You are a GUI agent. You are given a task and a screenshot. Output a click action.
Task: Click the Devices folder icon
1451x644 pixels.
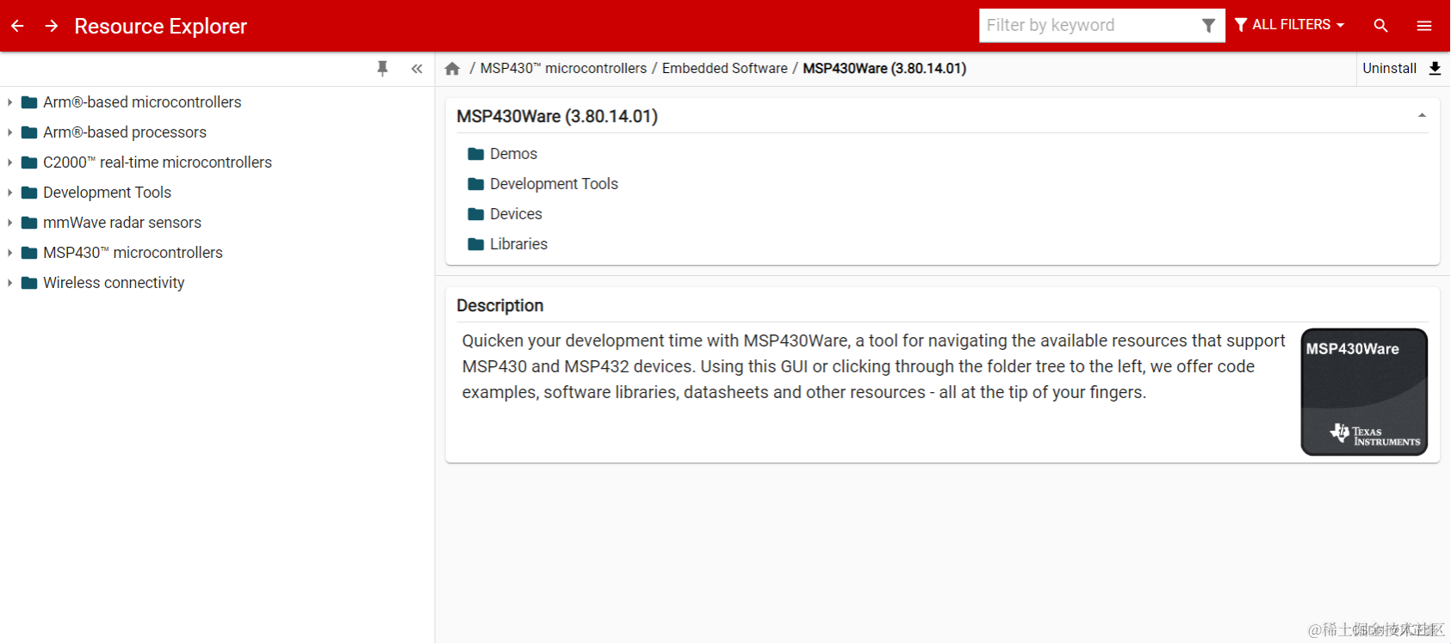[x=476, y=214]
